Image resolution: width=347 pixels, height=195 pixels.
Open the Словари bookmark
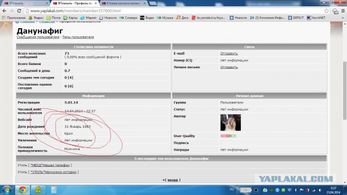pyautogui.click(x=128, y=18)
